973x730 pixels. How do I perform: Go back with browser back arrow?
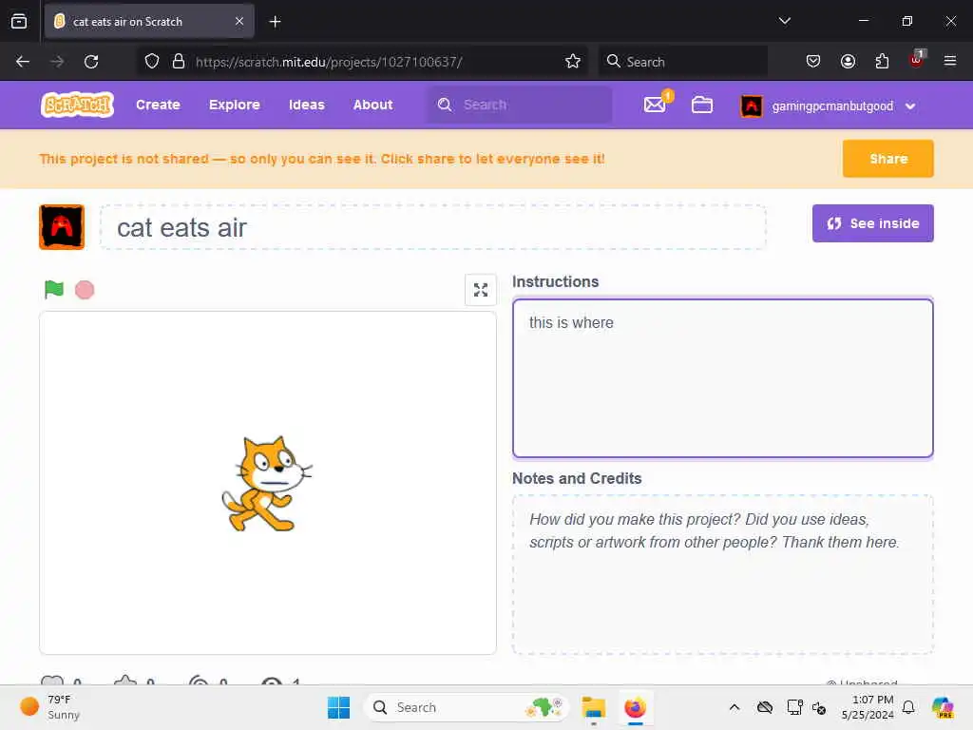click(23, 62)
